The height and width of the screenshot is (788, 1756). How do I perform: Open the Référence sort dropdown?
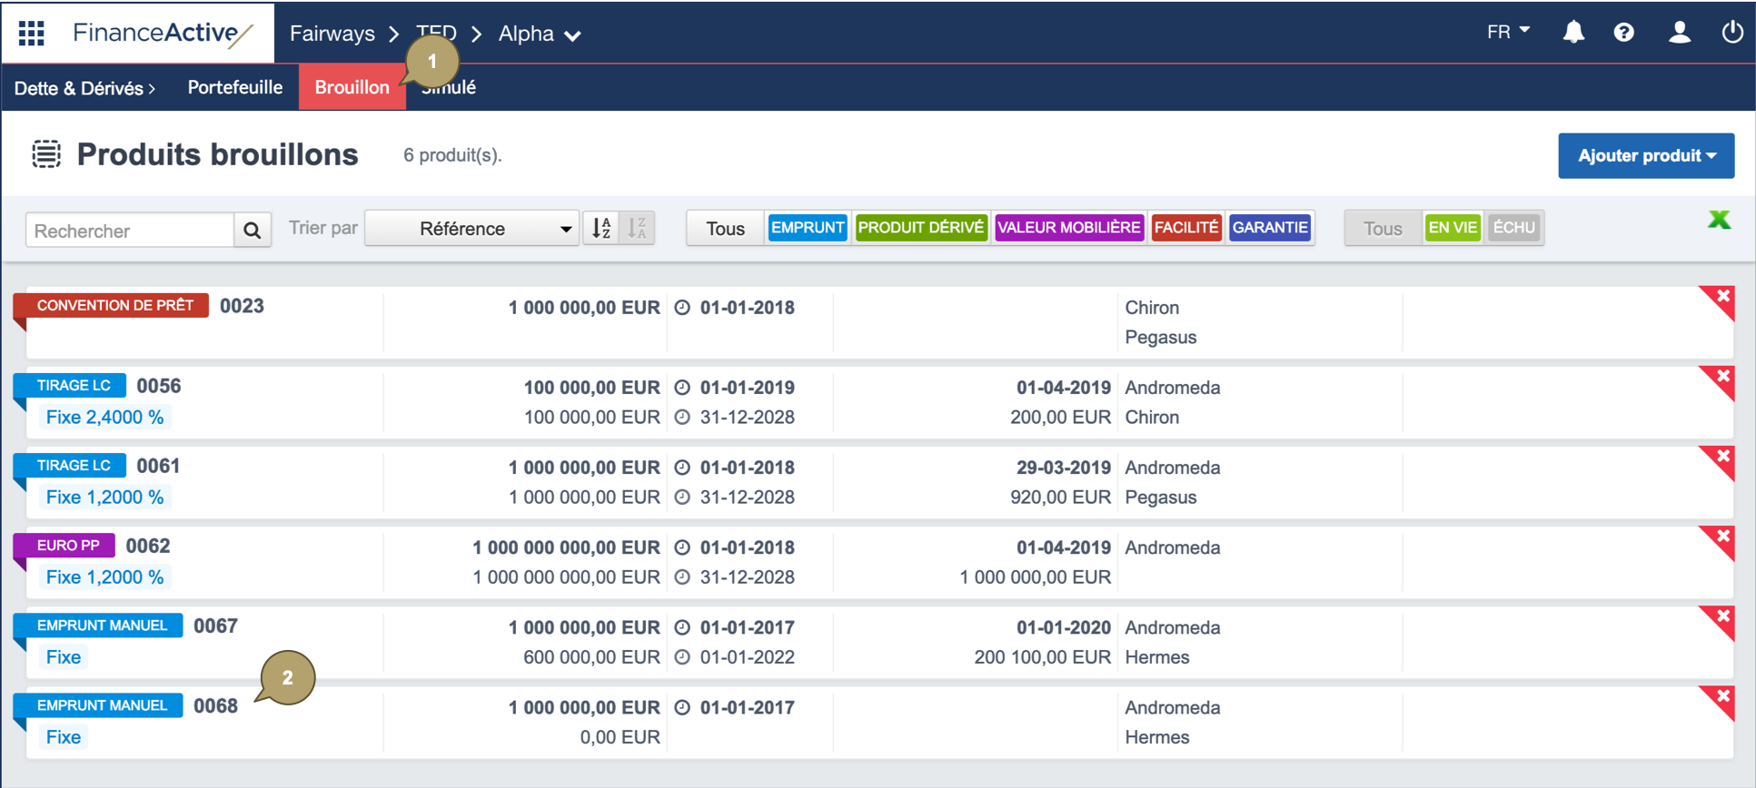471,229
